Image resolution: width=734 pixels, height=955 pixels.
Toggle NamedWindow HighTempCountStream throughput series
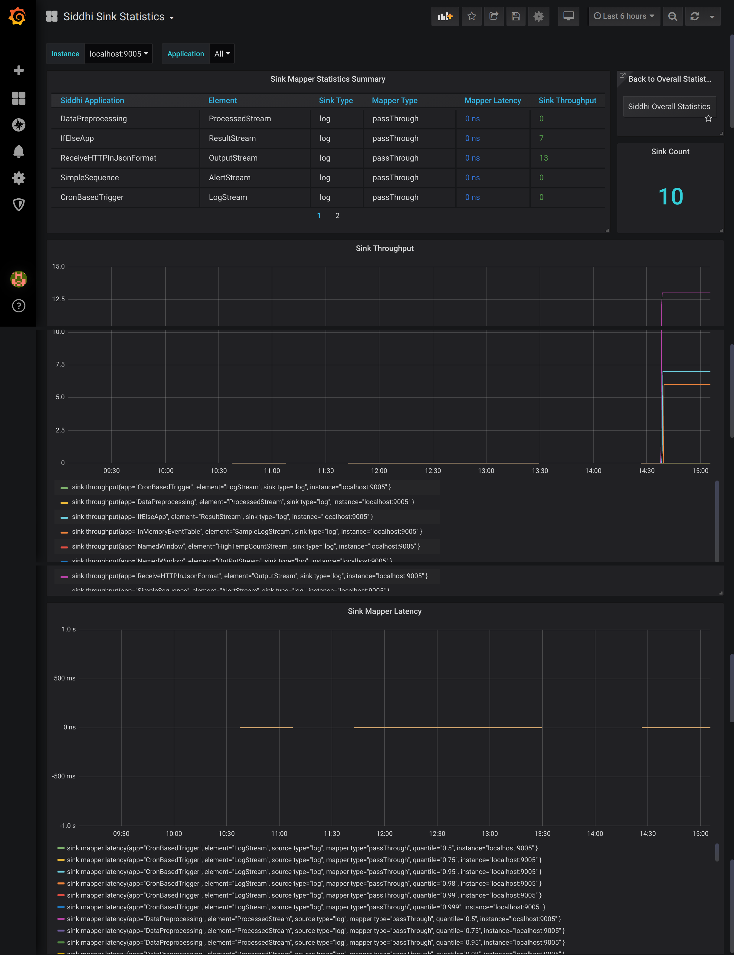[246, 546]
